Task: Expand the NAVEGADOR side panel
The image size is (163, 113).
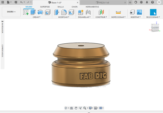Action: [2, 27]
